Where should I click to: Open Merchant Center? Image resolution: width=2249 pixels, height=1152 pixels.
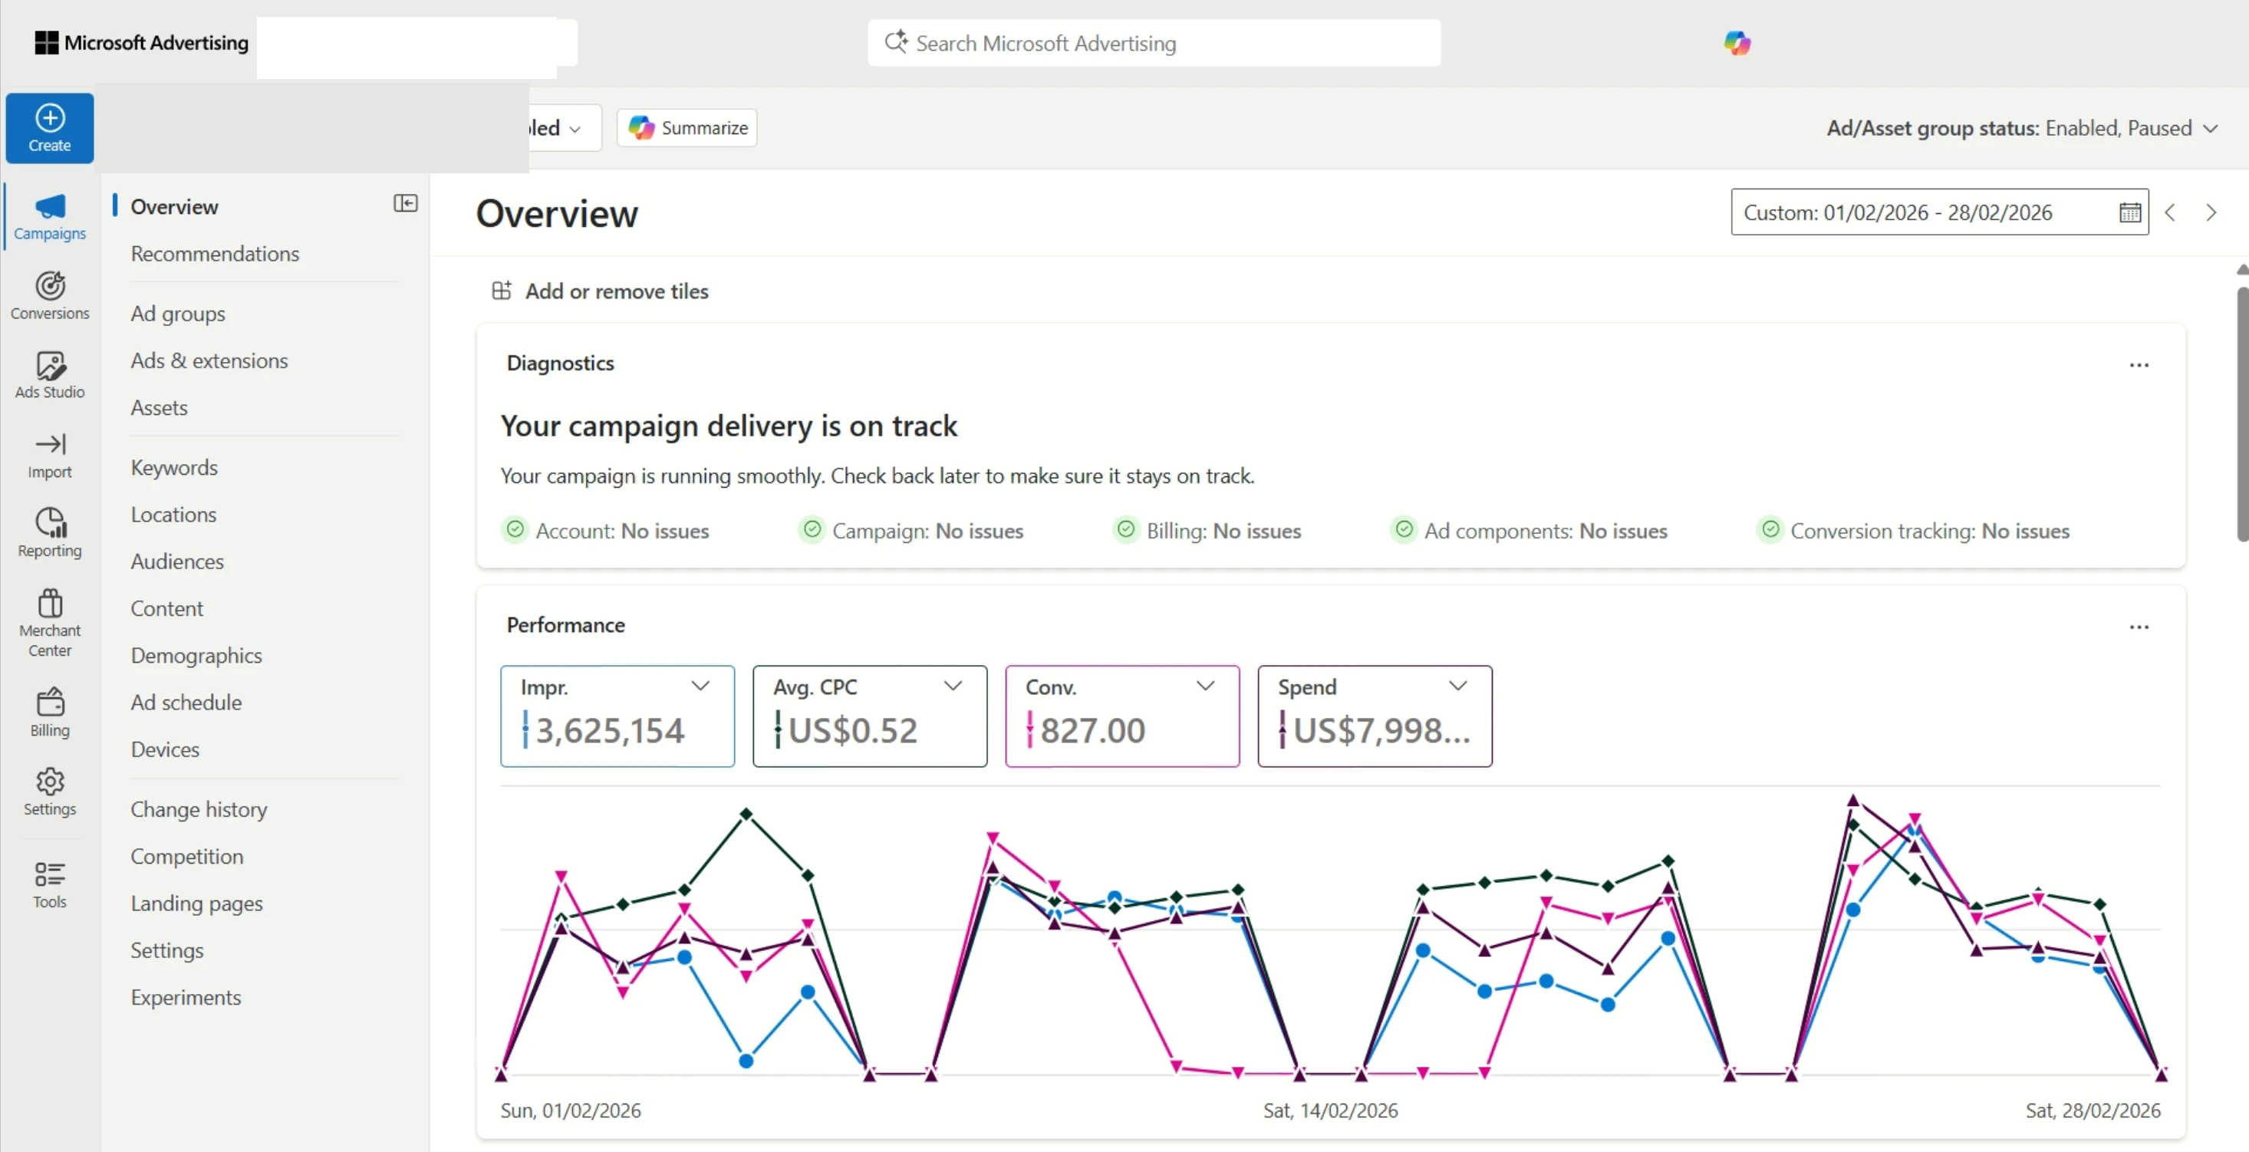click(x=49, y=621)
